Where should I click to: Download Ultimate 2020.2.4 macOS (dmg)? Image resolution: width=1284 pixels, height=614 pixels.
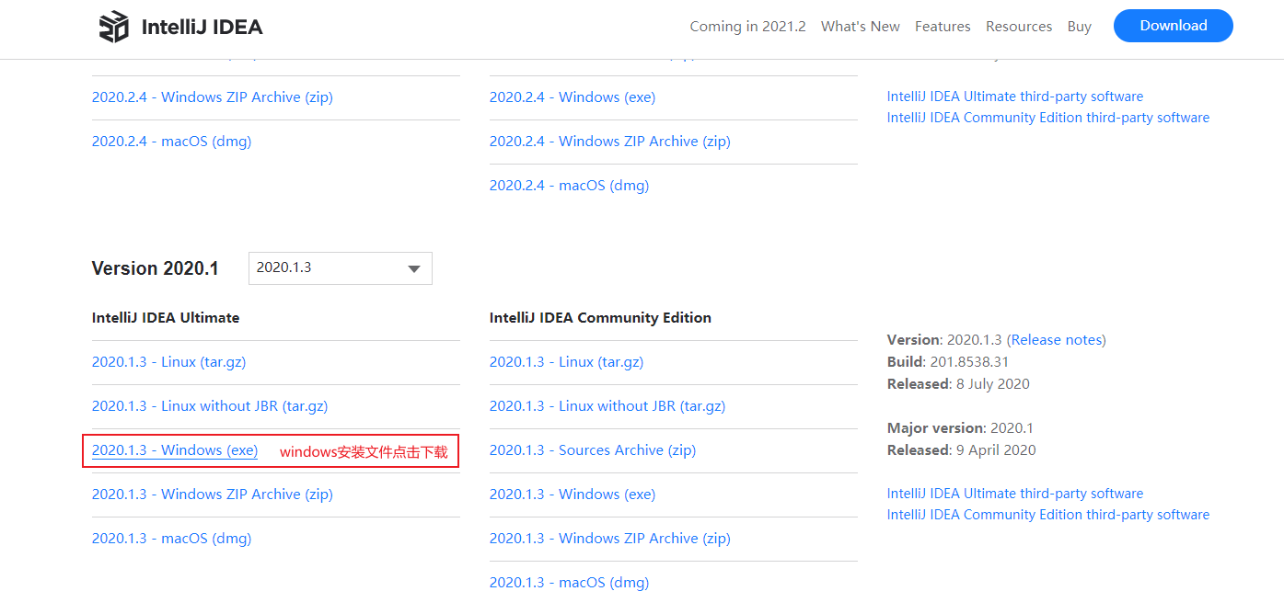coord(172,142)
